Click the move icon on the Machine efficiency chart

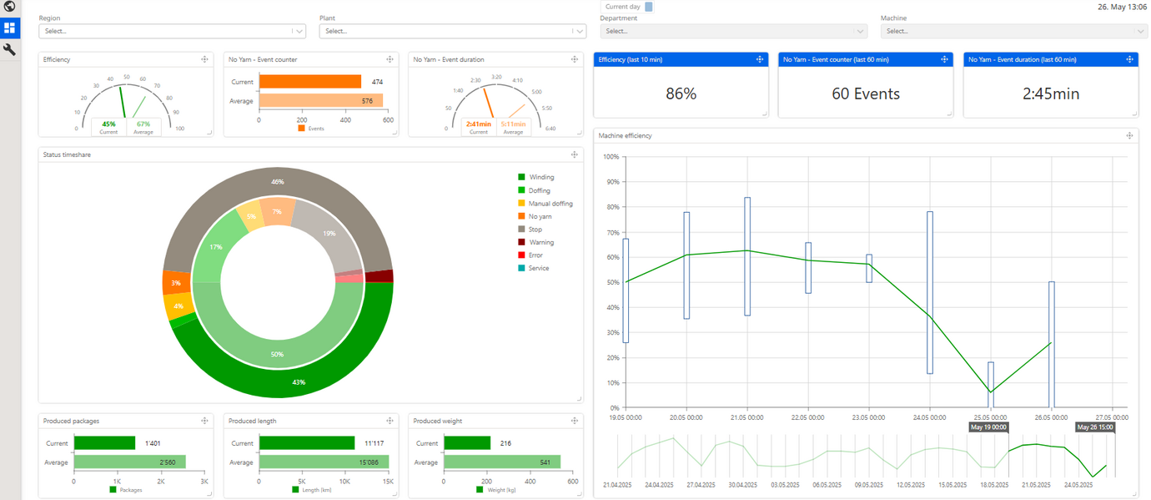(x=1129, y=134)
